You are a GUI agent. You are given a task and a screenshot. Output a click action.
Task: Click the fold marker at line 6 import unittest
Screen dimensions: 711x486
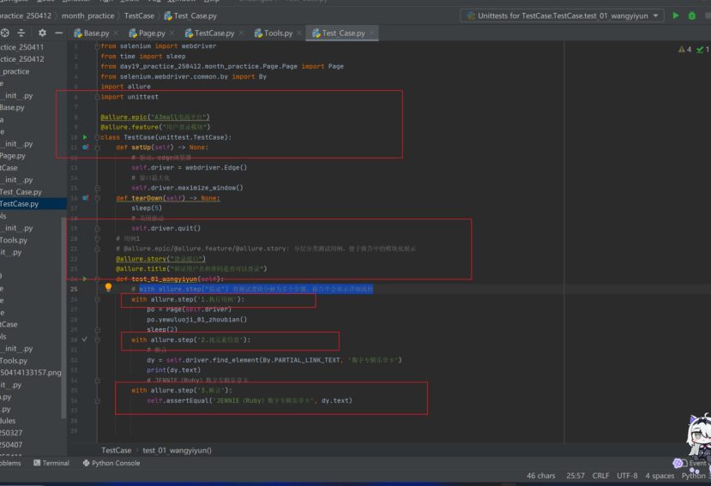coord(97,97)
